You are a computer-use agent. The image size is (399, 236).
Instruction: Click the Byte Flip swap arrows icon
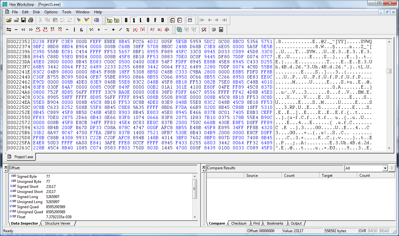(9, 29)
